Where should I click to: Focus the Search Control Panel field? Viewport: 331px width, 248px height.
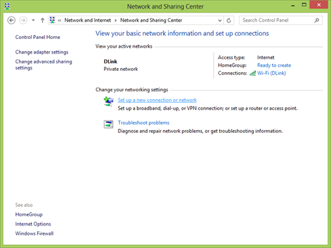point(281,21)
